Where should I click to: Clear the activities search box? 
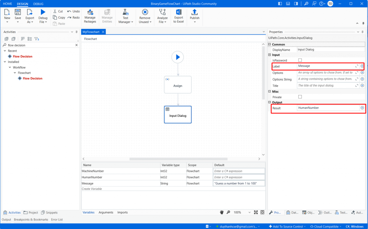tap(77, 45)
